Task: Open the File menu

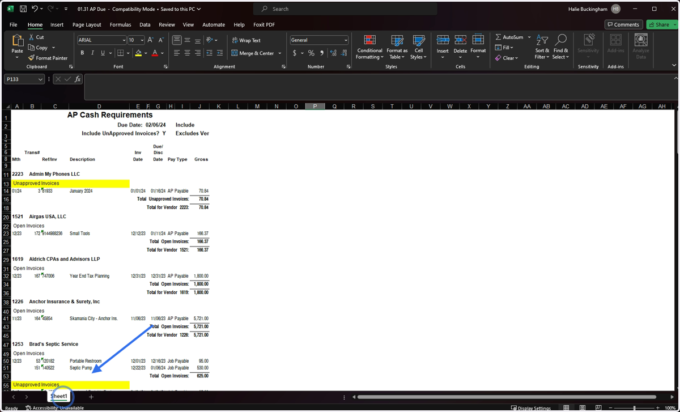Action: pos(13,25)
